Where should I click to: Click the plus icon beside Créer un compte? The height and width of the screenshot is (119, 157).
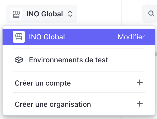(139, 83)
